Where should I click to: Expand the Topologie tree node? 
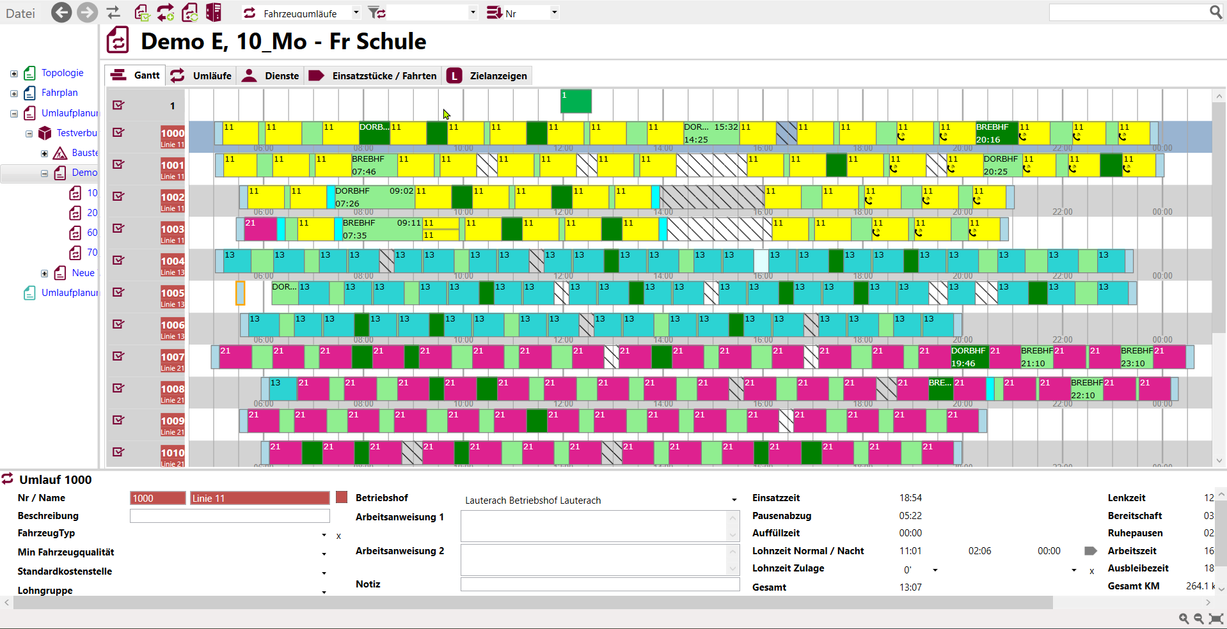coord(14,74)
